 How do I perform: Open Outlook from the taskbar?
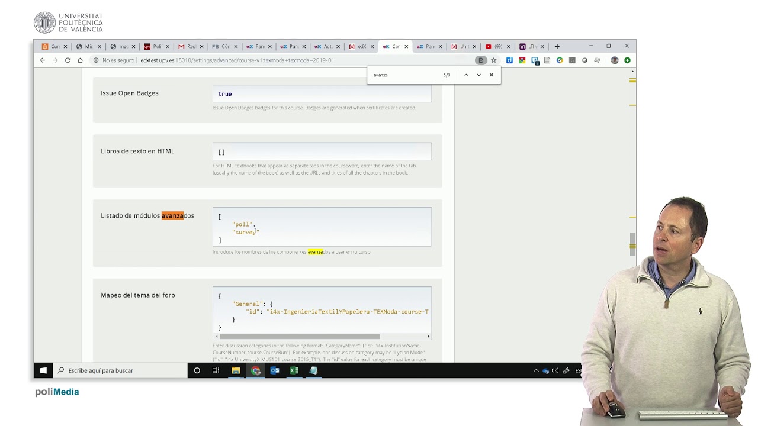pyautogui.click(x=275, y=370)
